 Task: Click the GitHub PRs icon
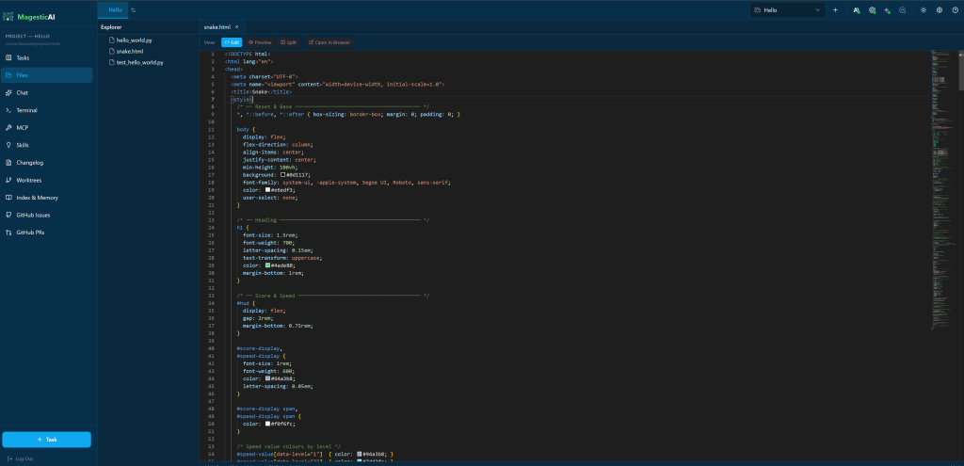[x=8, y=233]
